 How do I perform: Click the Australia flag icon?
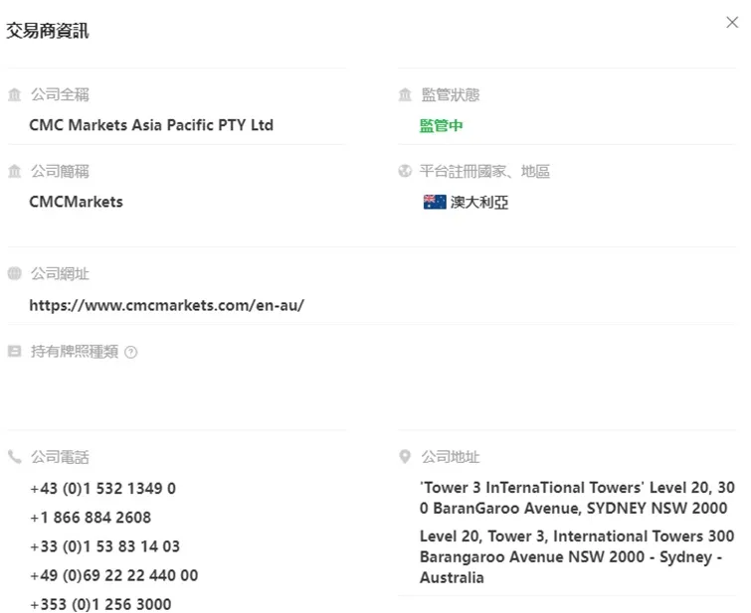pyautogui.click(x=435, y=202)
